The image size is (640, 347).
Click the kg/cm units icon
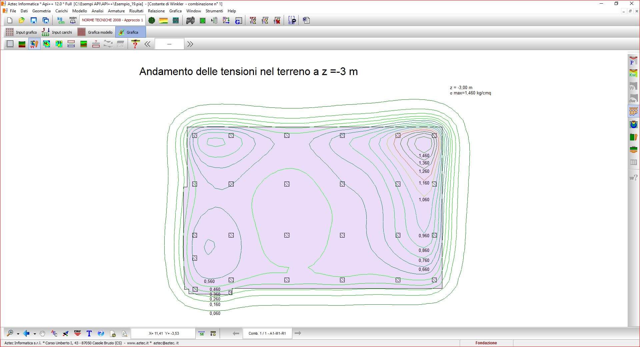(61, 21)
